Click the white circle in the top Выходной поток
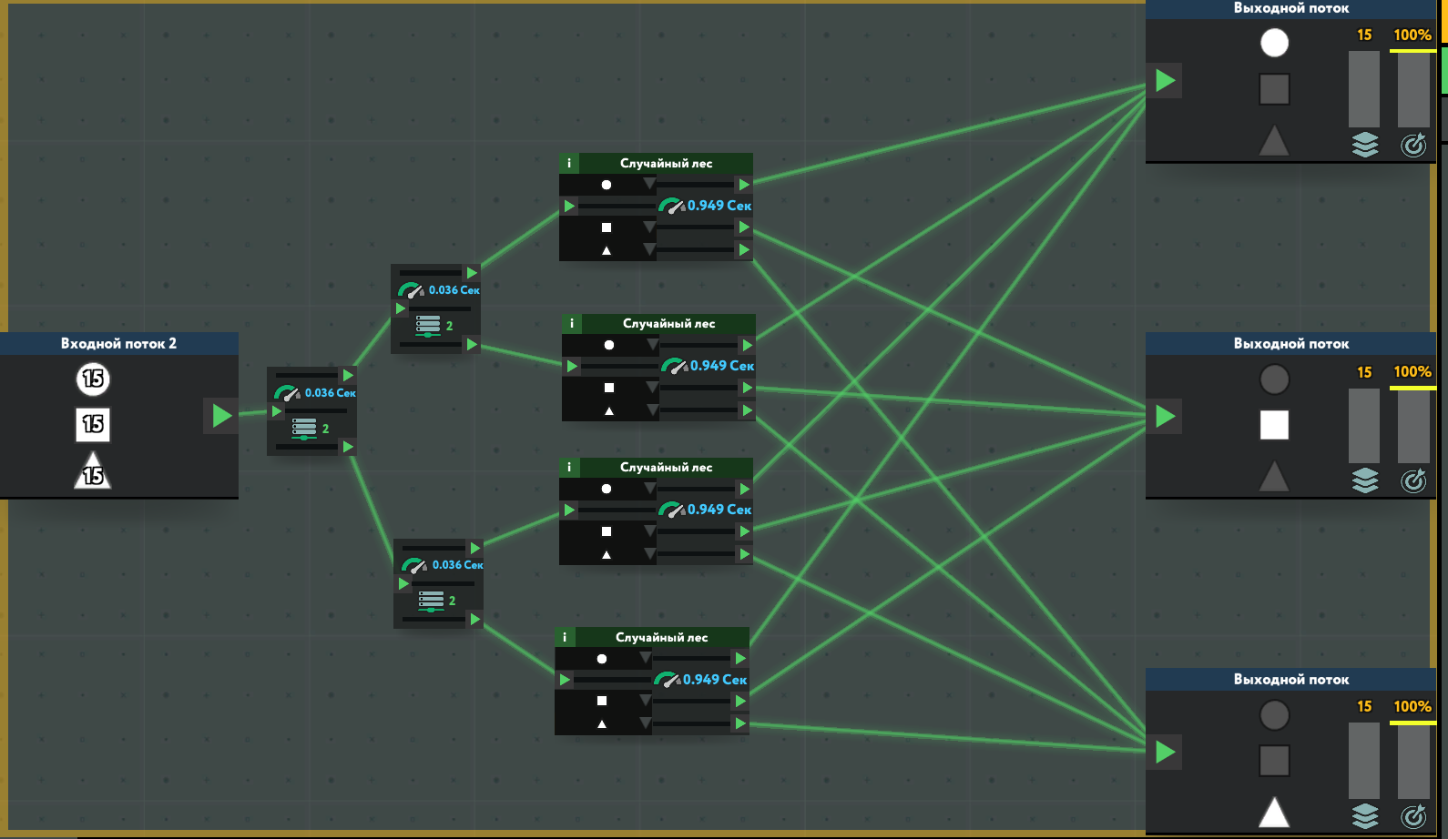This screenshot has height=839, width=1448. coord(1274,43)
